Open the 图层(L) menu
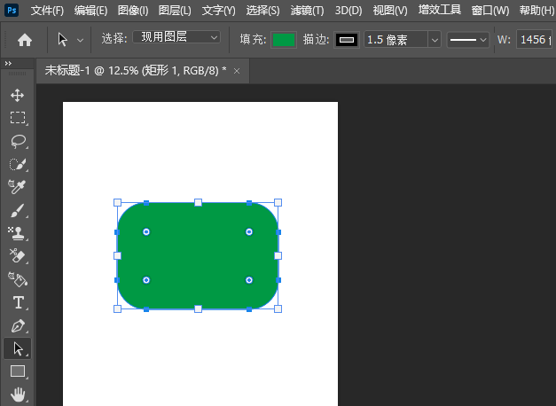556x406 pixels. (x=175, y=11)
